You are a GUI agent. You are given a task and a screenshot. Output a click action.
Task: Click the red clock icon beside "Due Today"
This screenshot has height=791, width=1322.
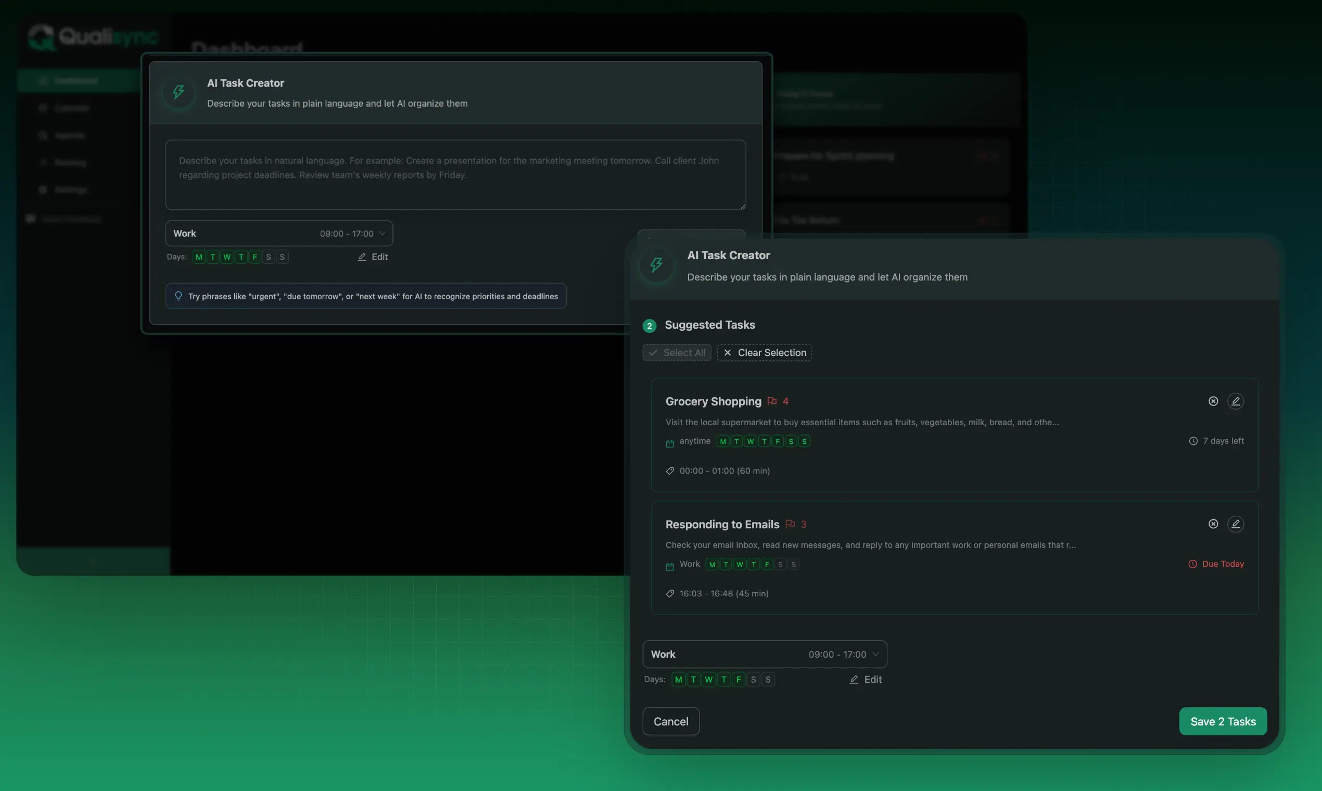click(x=1193, y=564)
